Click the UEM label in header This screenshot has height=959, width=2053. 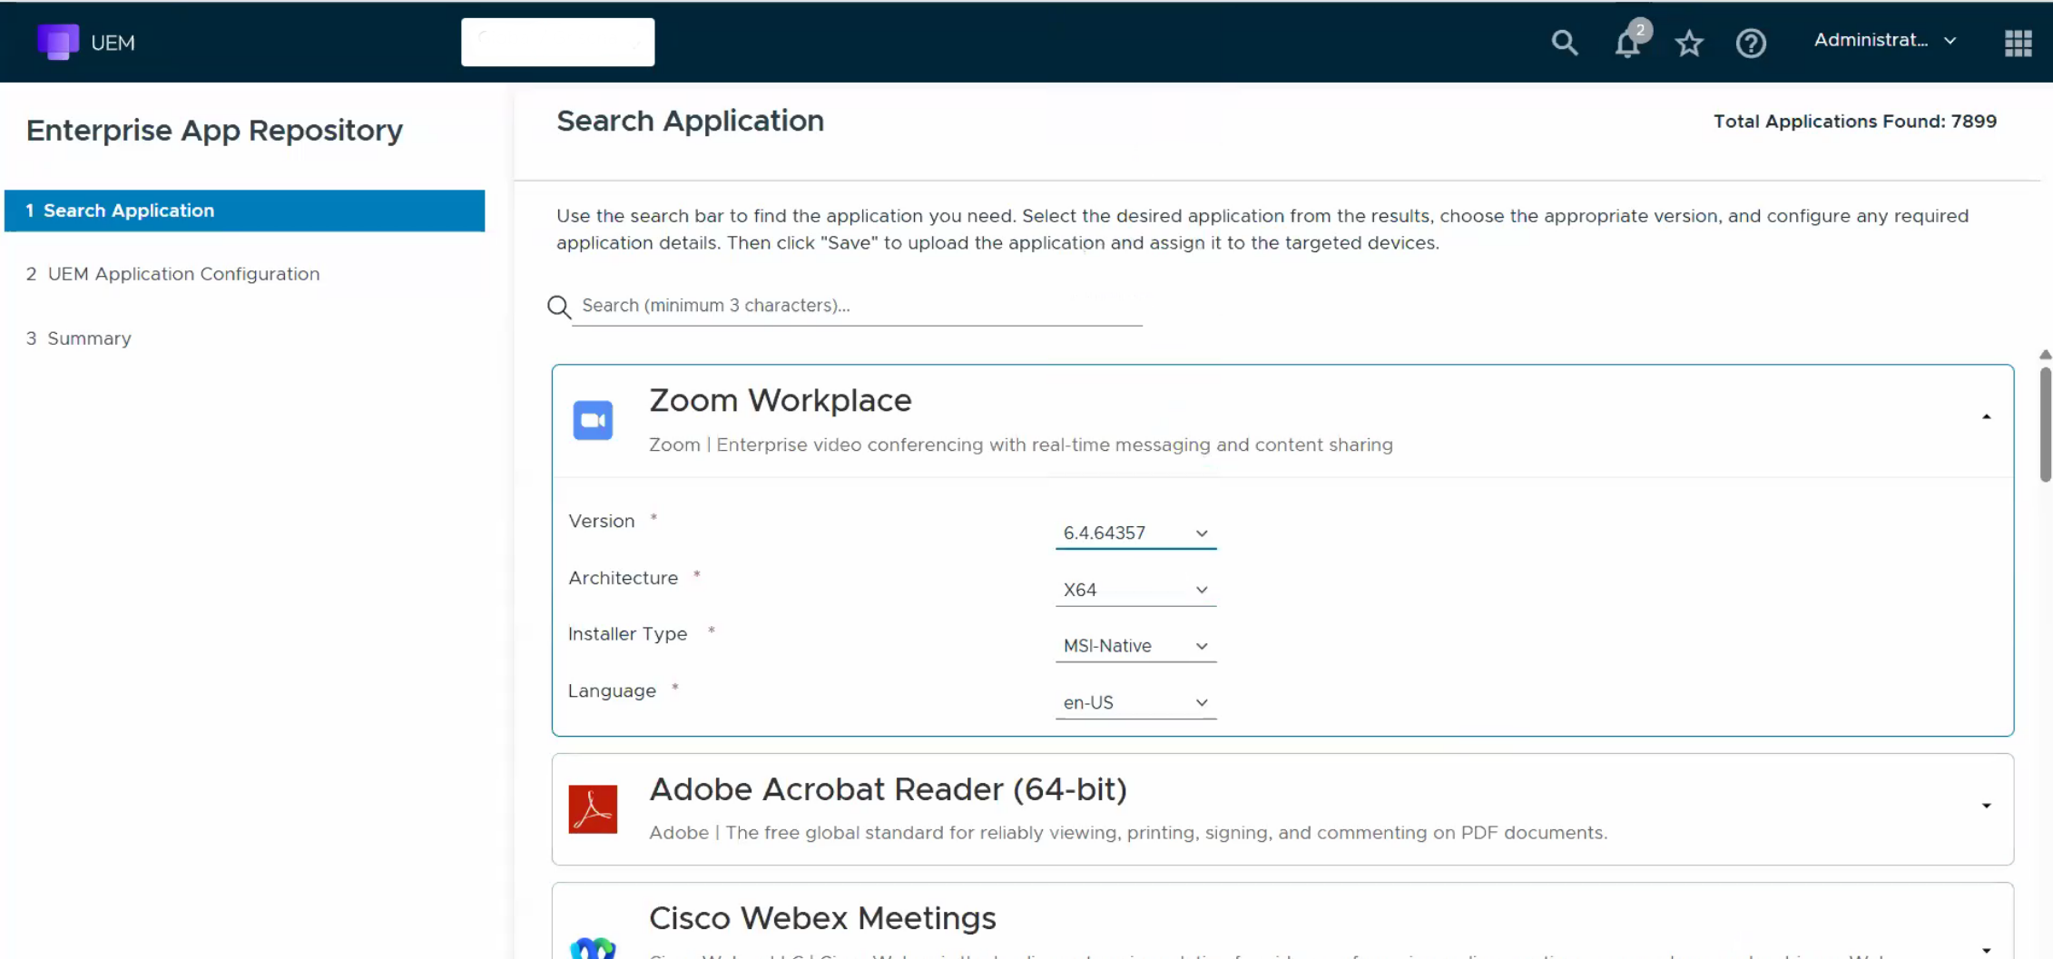(113, 43)
